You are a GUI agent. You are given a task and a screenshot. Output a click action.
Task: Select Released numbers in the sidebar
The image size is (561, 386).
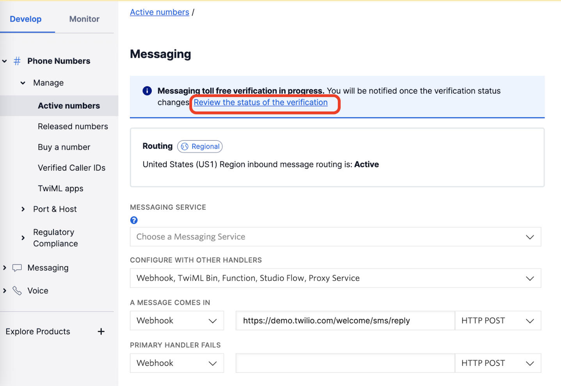click(x=73, y=126)
